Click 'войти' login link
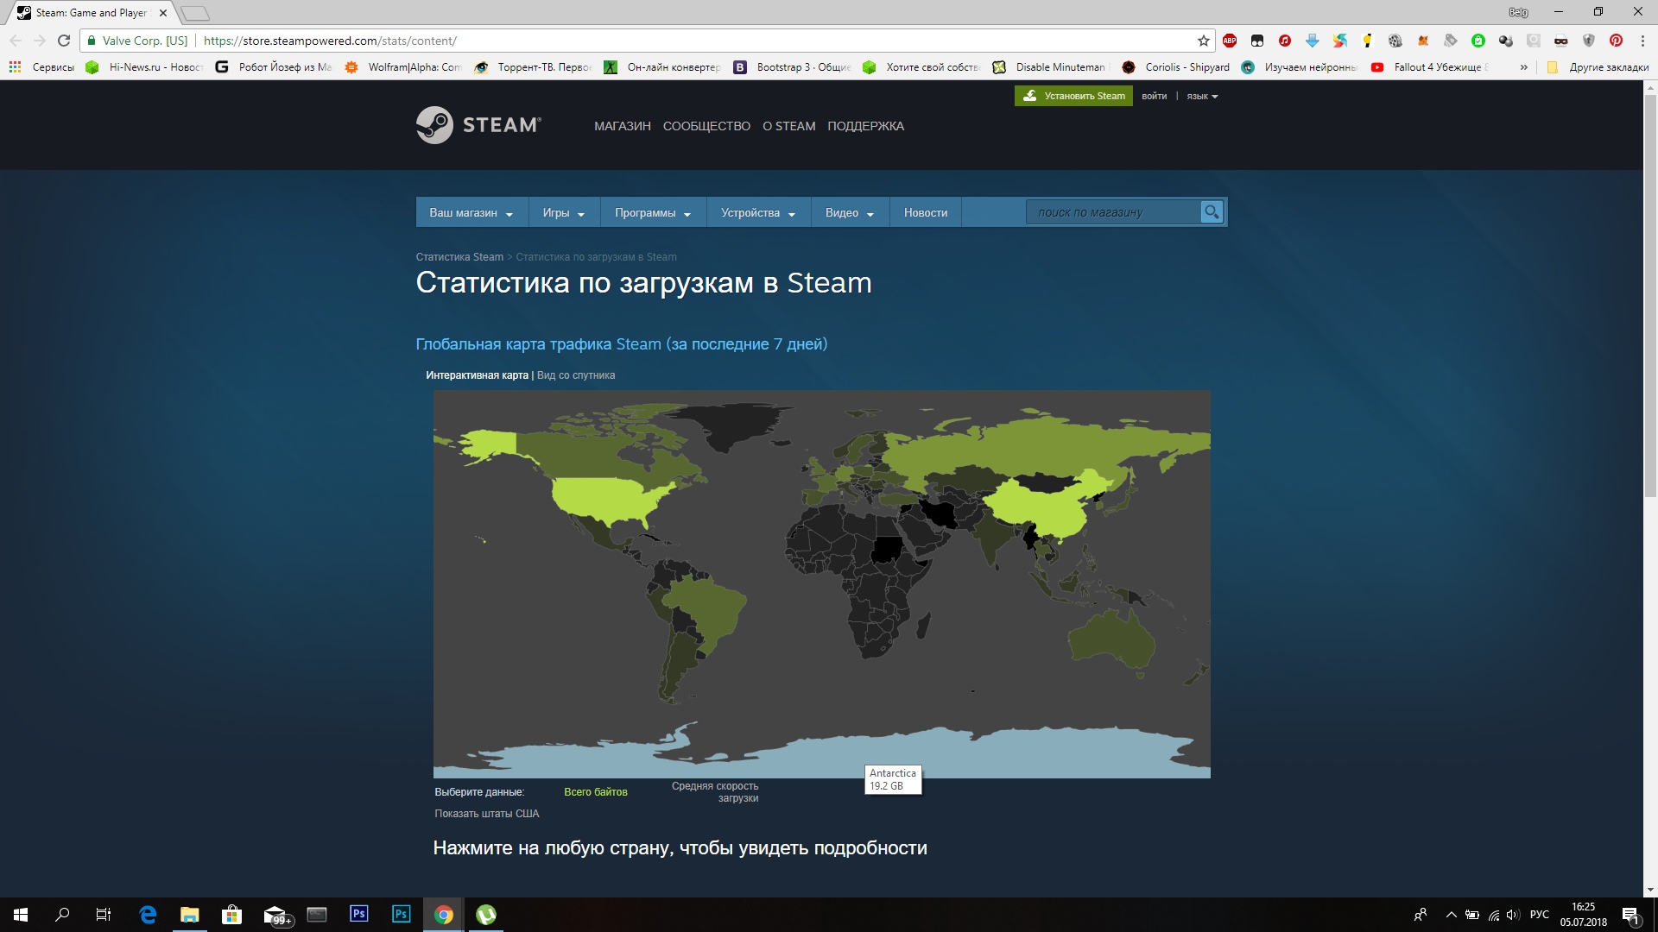The image size is (1658, 932). (x=1154, y=97)
